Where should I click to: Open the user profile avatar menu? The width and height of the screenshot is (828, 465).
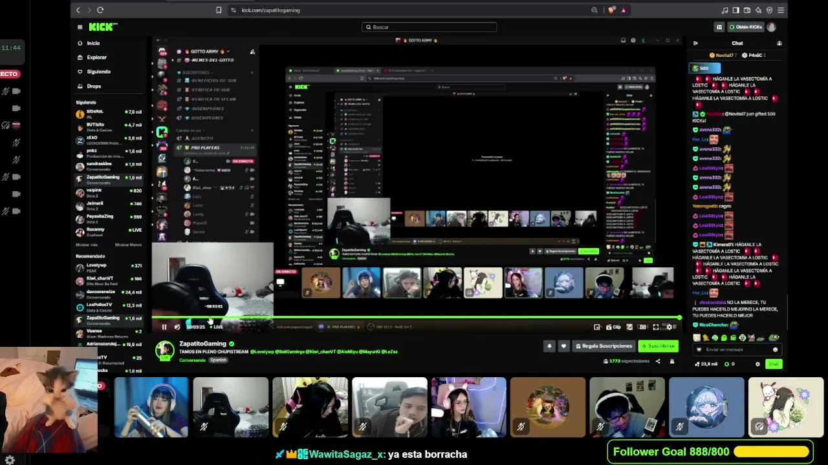tap(771, 27)
